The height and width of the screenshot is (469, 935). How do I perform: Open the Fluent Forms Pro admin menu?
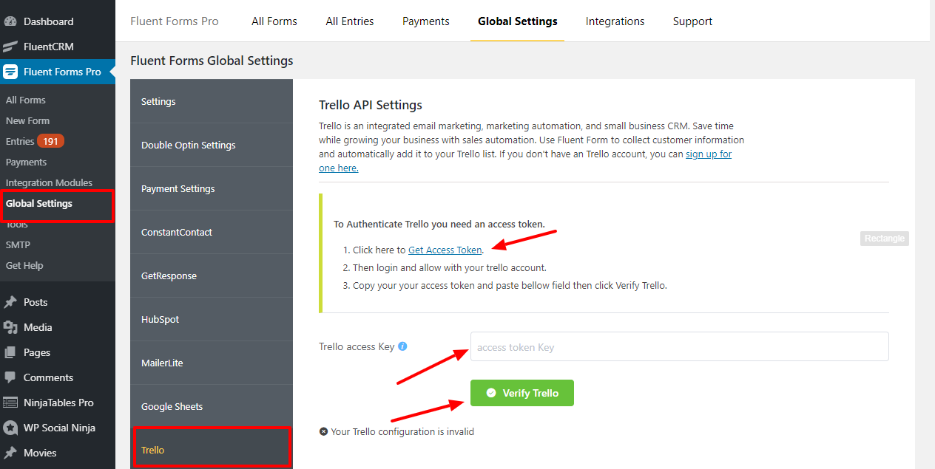click(58, 72)
